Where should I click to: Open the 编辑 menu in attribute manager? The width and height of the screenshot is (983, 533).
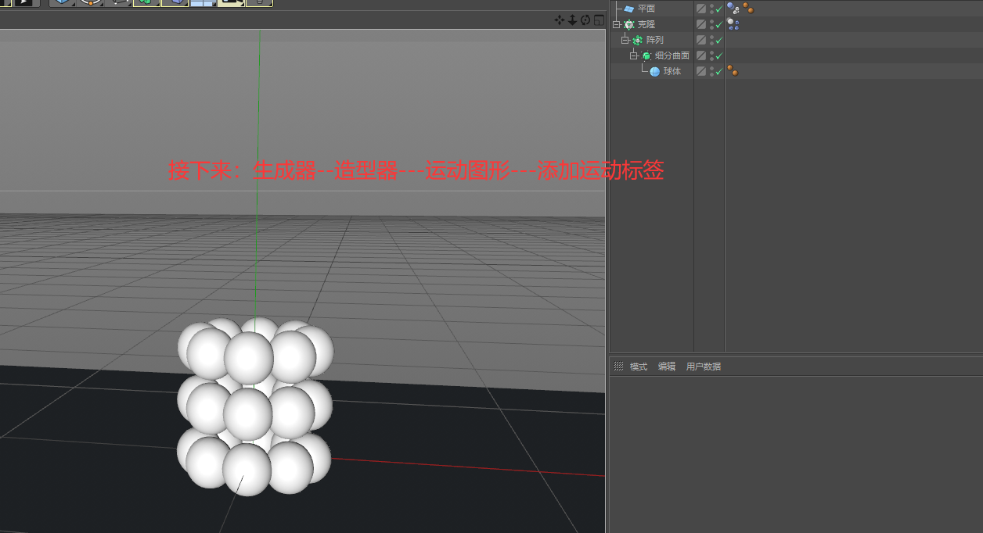pyautogui.click(x=667, y=367)
